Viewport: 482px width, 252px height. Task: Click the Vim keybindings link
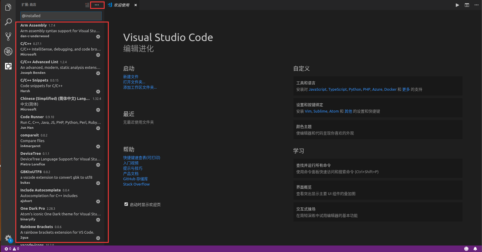point(308,111)
